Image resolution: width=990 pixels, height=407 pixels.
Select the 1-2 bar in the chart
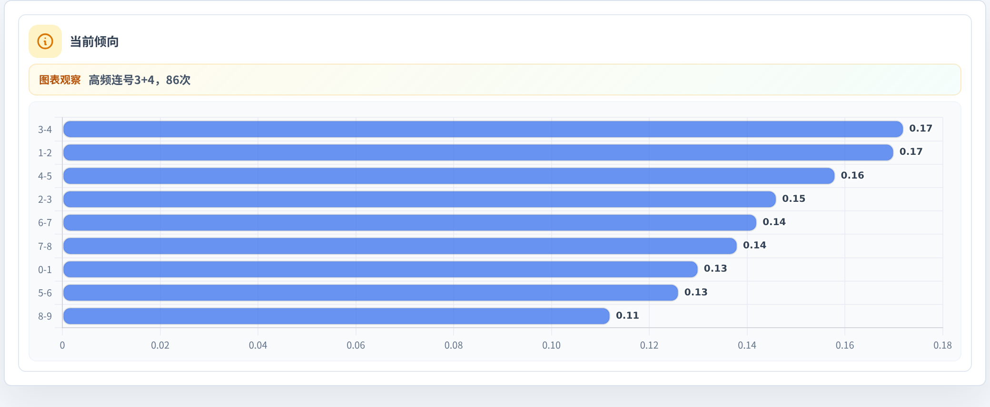coord(478,152)
